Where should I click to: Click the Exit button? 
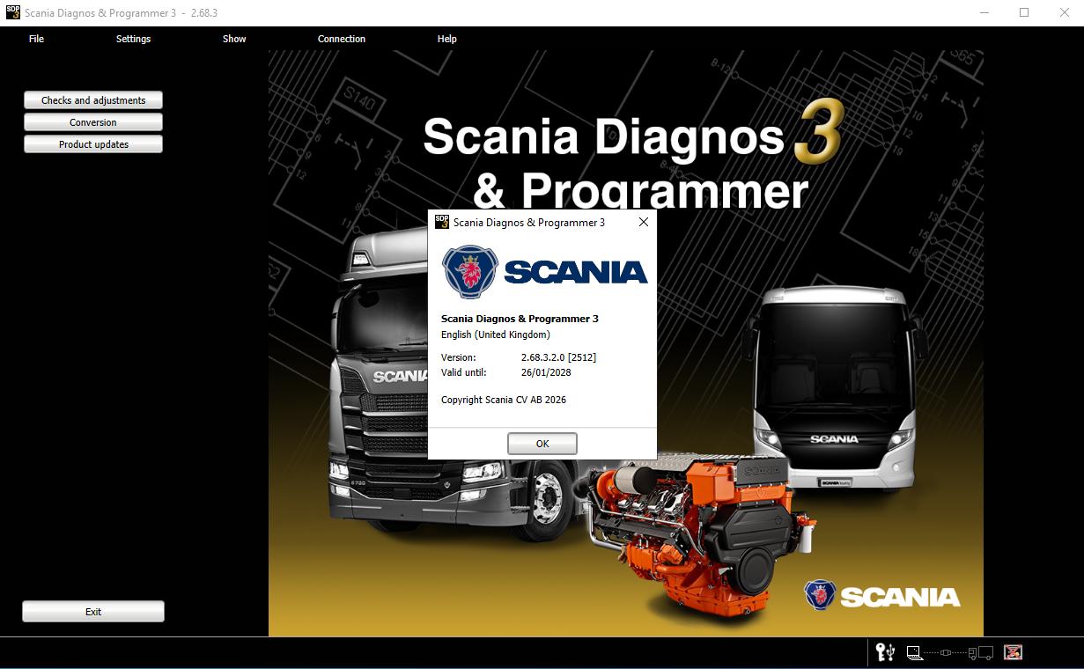click(92, 611)
